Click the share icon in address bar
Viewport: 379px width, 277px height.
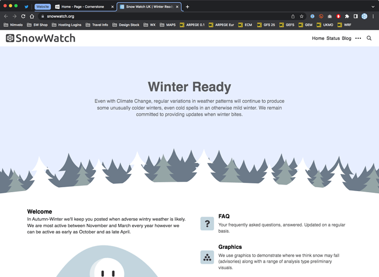[293, 16]
